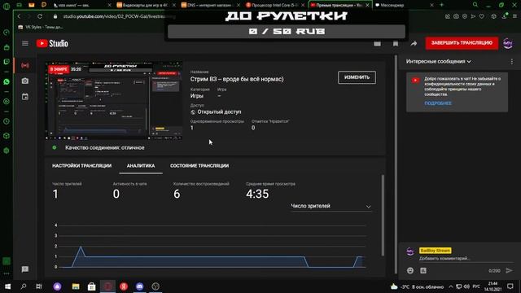
Task: Open Windows taskbar search
Action: pyautogui.click(x=24, y=286)
